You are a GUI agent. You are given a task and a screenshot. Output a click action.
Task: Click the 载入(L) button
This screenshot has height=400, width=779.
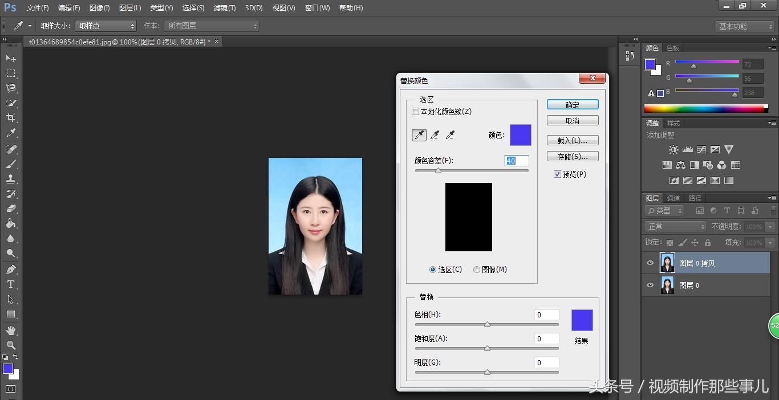point(573,140)
